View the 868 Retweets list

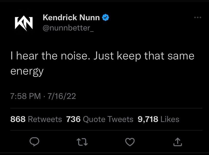tap(36, 119)
